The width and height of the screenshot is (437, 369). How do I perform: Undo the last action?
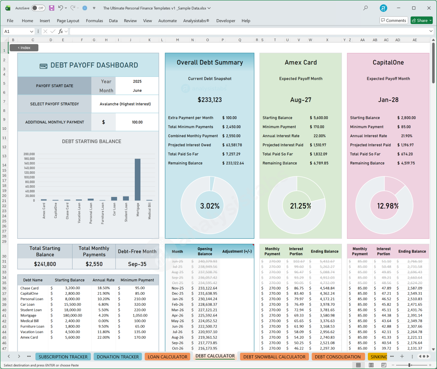click(61, 8)
